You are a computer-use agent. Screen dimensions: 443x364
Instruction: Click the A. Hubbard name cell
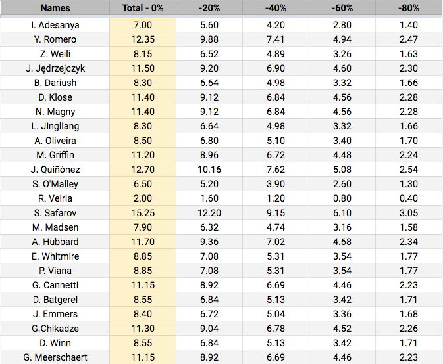(x=55, y=242)
